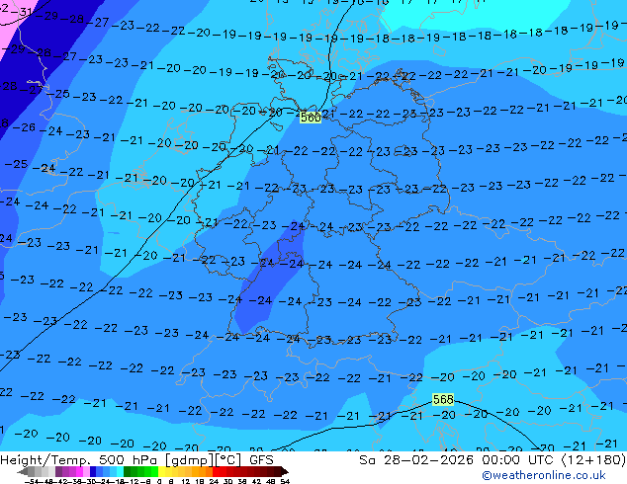Click the (12+180) forecast run text
Screen dimensions: 627x484
[x=594, y=459]
